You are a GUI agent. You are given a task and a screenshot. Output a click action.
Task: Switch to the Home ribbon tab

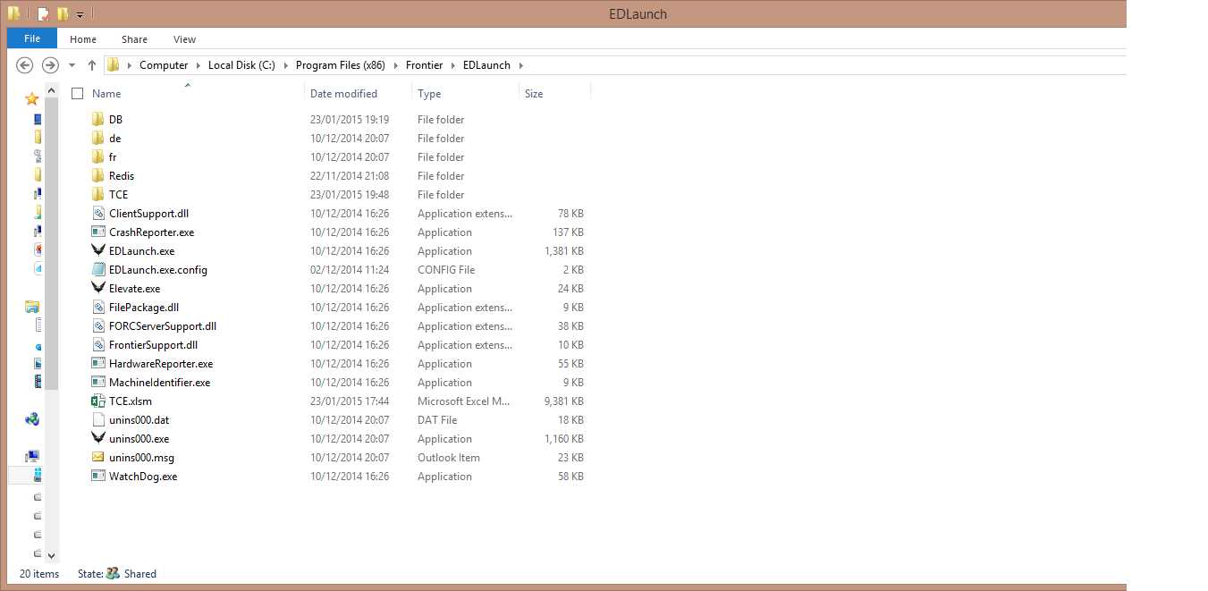coord(83,39)
